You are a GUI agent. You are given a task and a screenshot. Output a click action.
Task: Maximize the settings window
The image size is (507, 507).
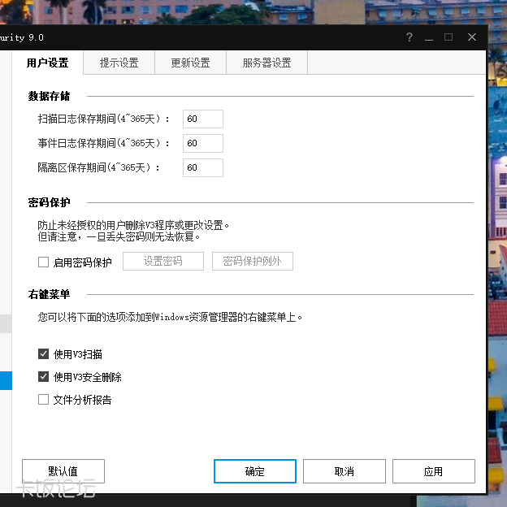tap(448, 37)
